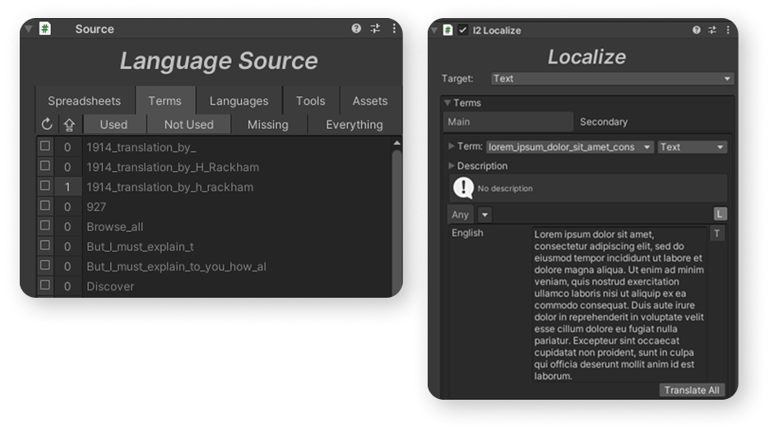Viewport: 769px width, 431px height.
Task: Expand the Description foldout
Action: click(452, 165)
